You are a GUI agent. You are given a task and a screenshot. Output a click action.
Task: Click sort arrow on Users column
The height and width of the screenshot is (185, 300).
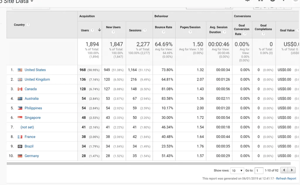click(x=100, y=30)
